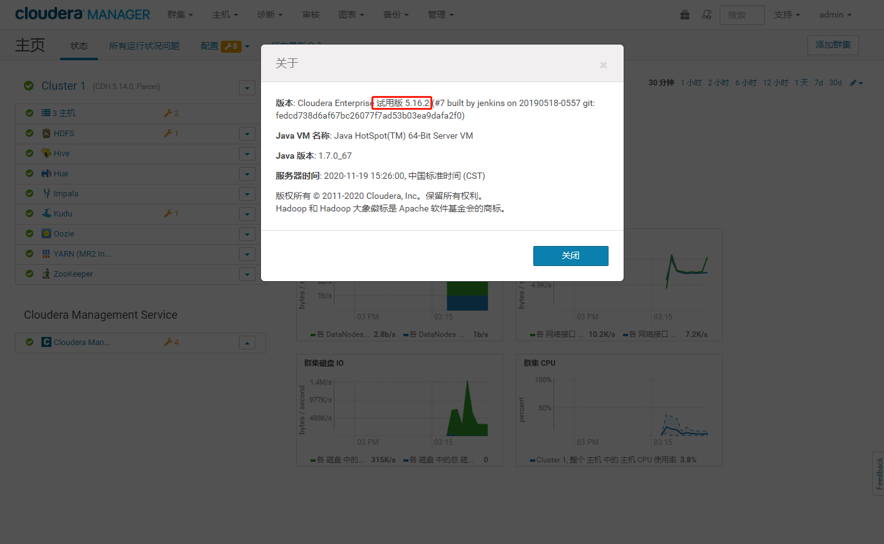Open Hive row actions dropdown
The image size is (884, 544).
[247, 154]
